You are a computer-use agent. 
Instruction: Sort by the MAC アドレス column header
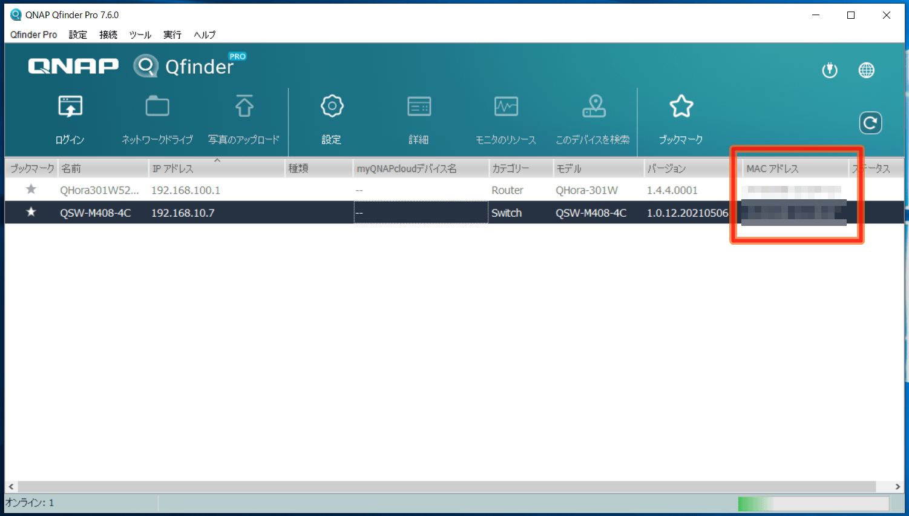click(795, 168)
